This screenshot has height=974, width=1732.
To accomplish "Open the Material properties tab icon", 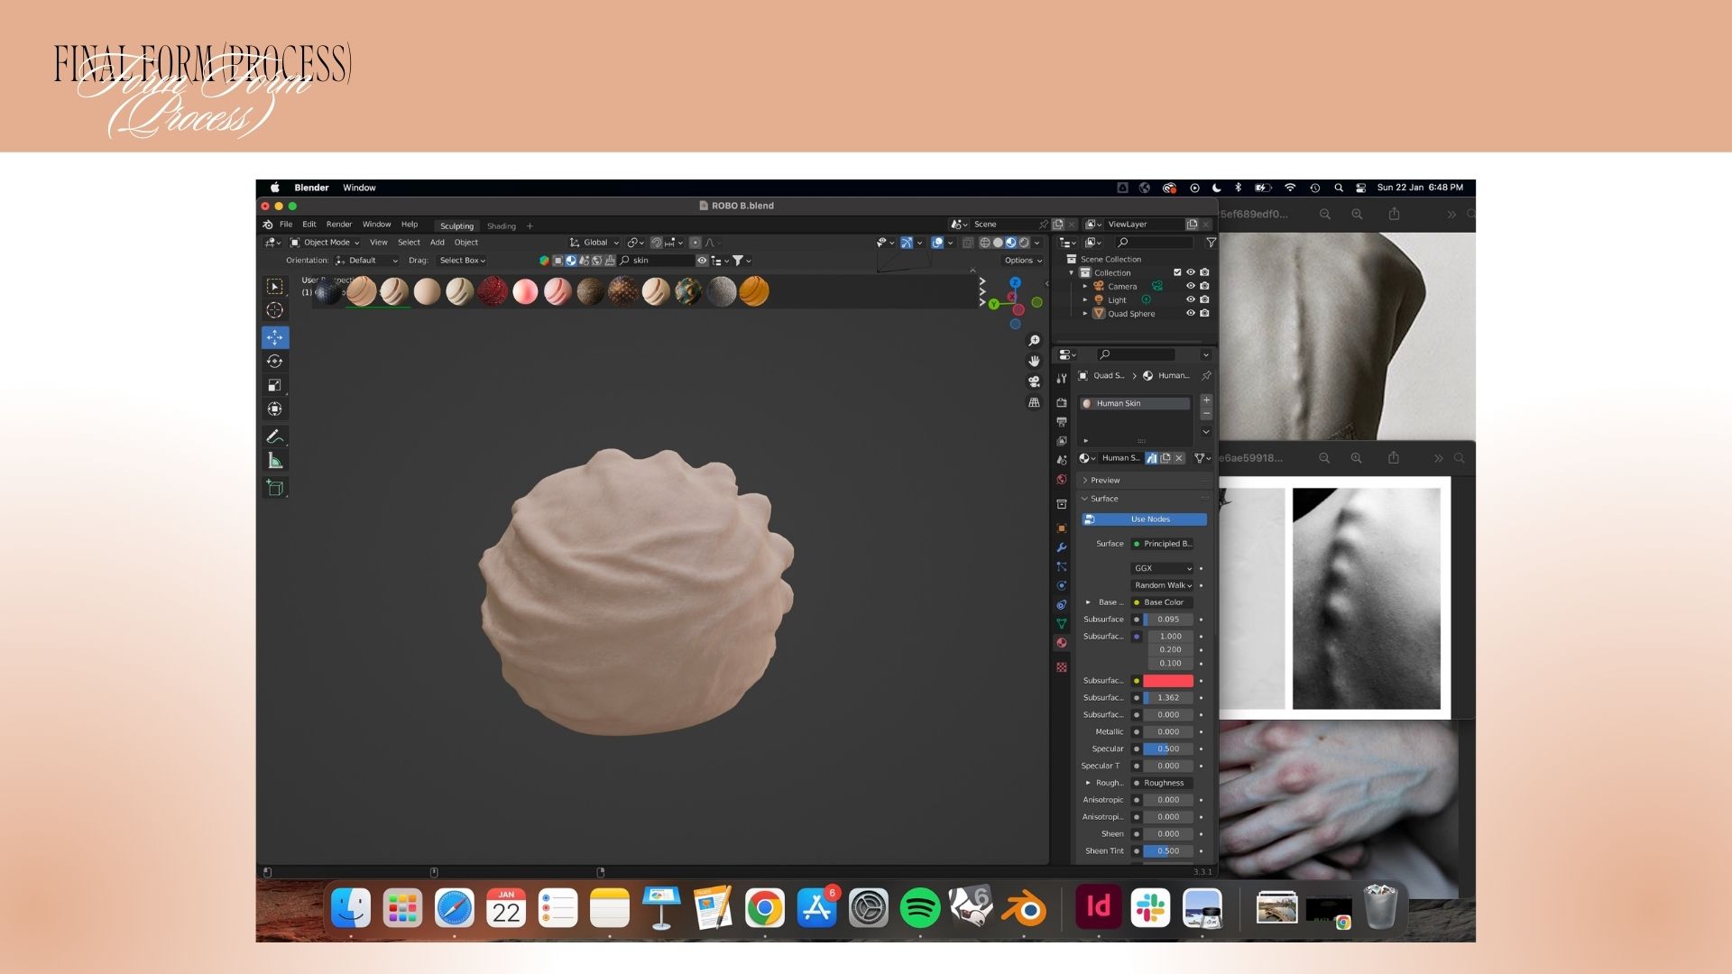I will pyautogui.click(x=1062, y=643).
